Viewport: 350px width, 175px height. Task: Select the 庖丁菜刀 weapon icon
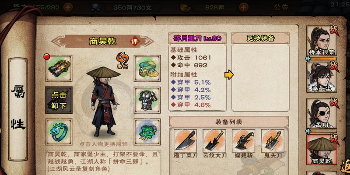pos(185,141)
